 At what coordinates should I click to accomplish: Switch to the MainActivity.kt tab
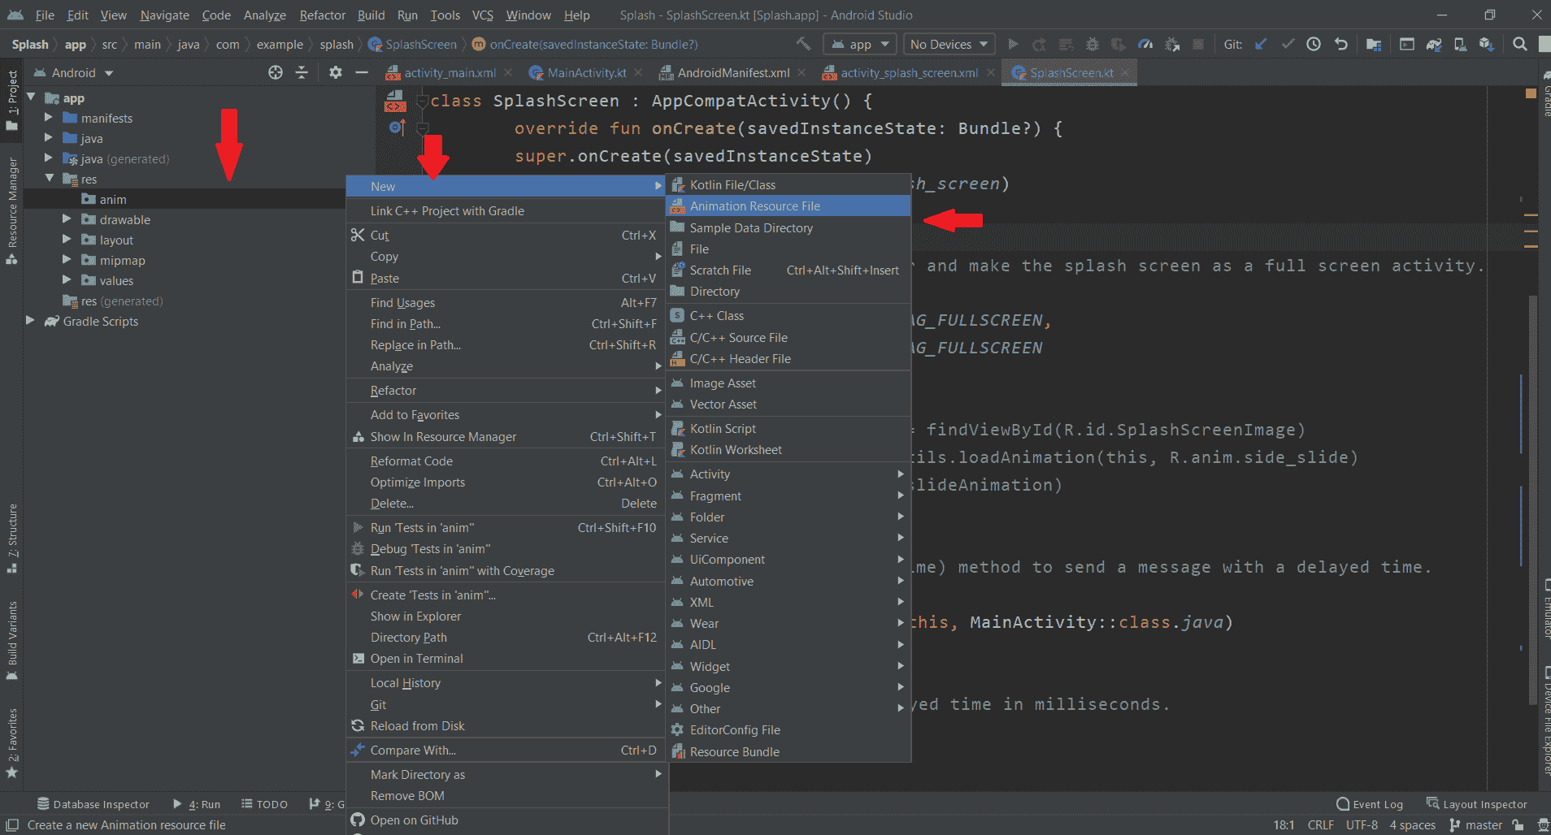click(585, 72)
